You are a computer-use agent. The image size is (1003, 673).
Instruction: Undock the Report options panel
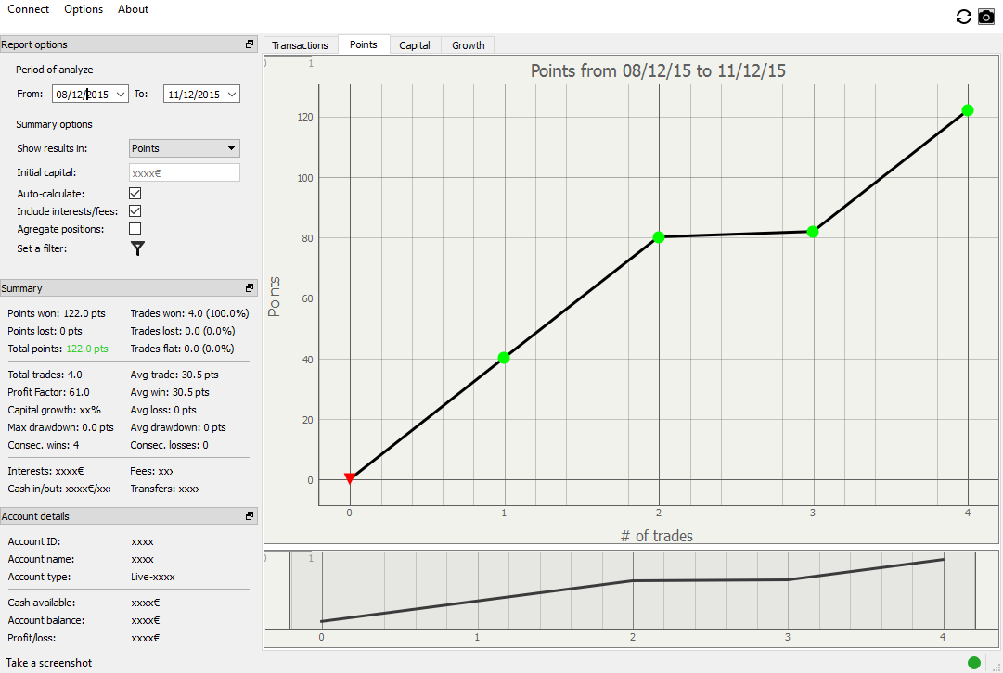250,44
